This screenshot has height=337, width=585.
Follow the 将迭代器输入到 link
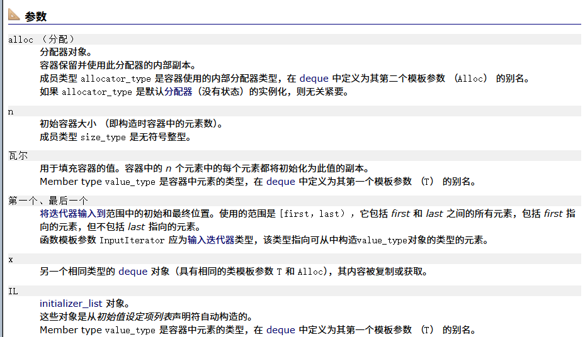[x=73, y=214]
